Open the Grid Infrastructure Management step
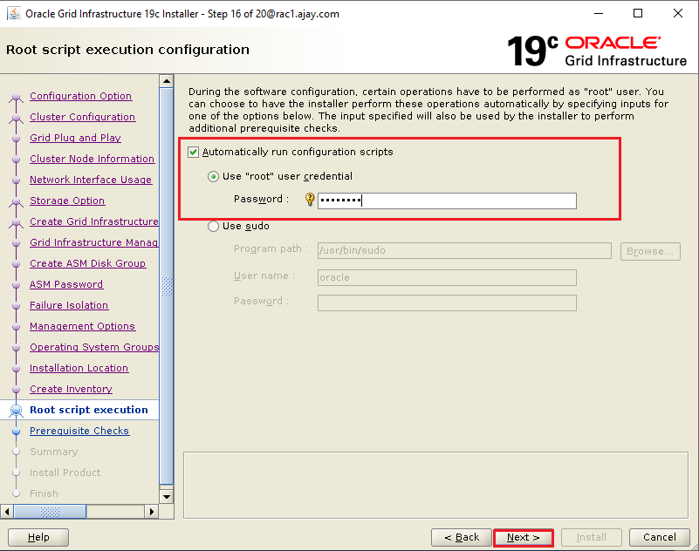 click(94, 242)
